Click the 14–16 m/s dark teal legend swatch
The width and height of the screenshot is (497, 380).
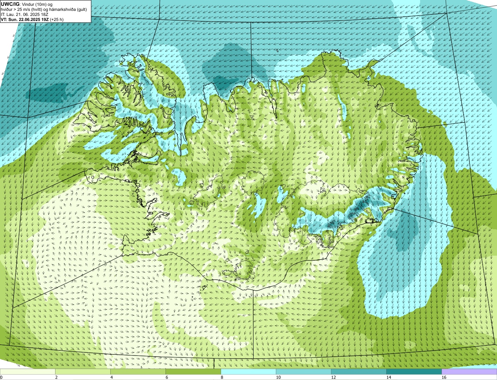(414, 371)
